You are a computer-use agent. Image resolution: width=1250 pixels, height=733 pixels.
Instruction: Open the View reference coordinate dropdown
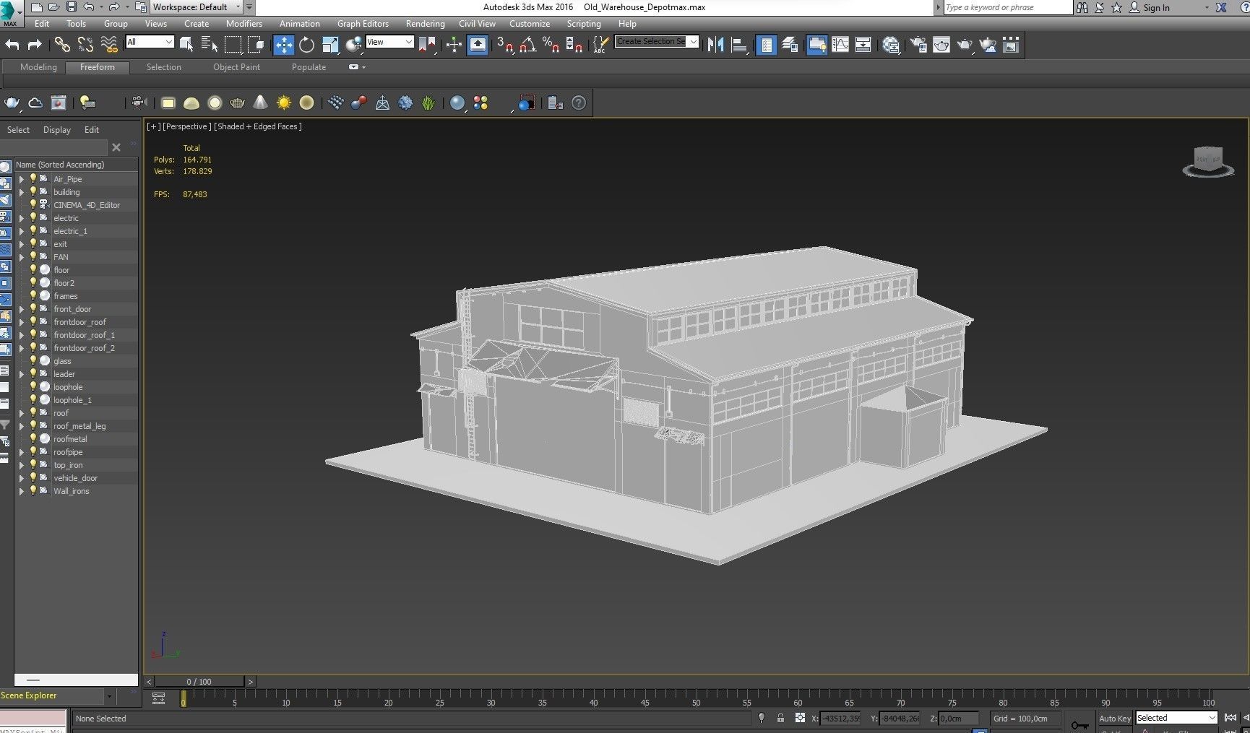coord(389,42)
